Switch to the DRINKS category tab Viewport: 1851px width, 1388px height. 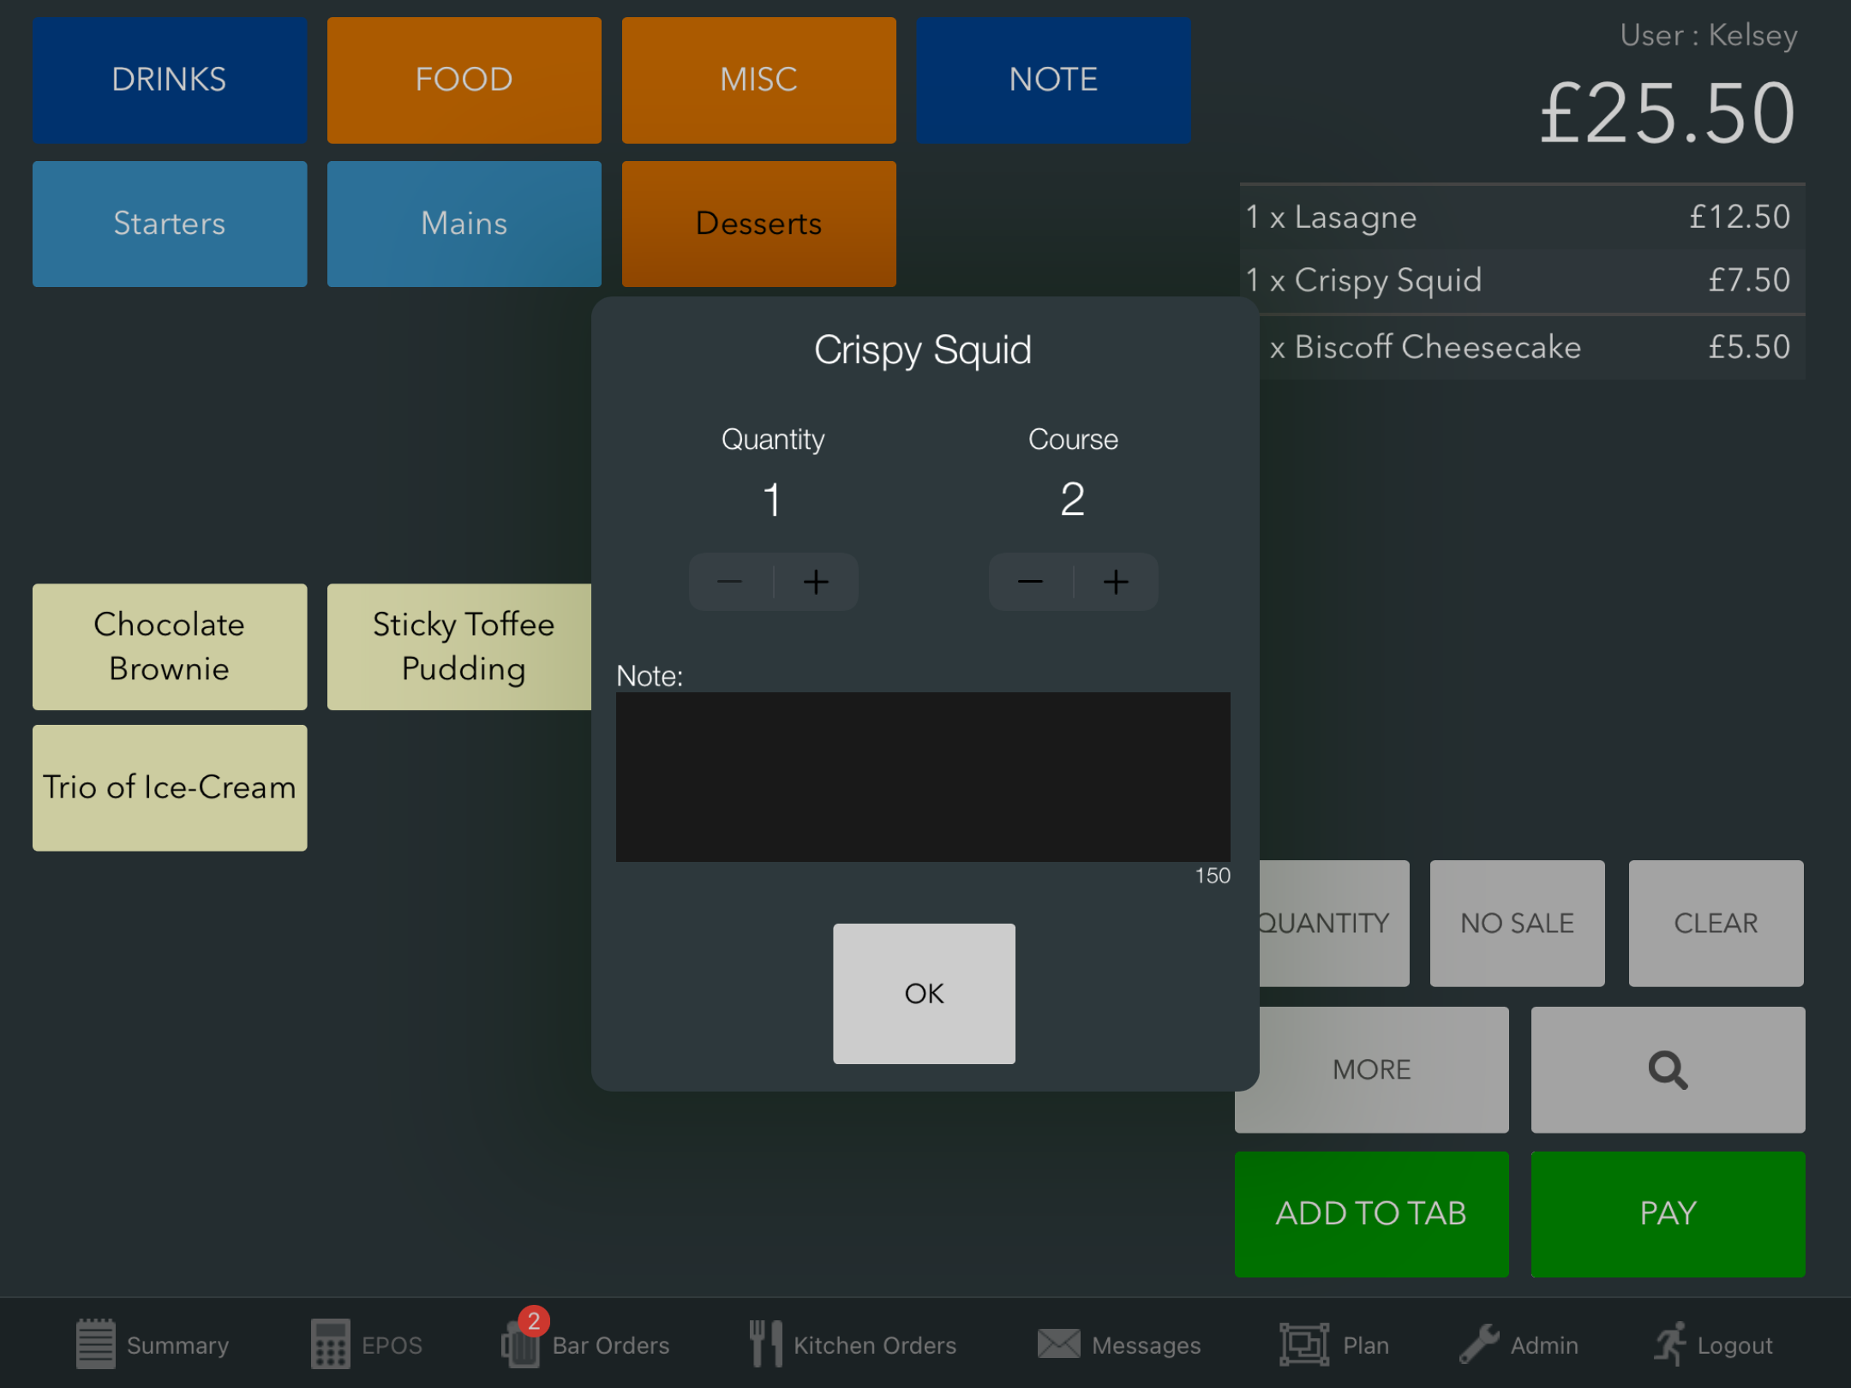tap(170, 80)
